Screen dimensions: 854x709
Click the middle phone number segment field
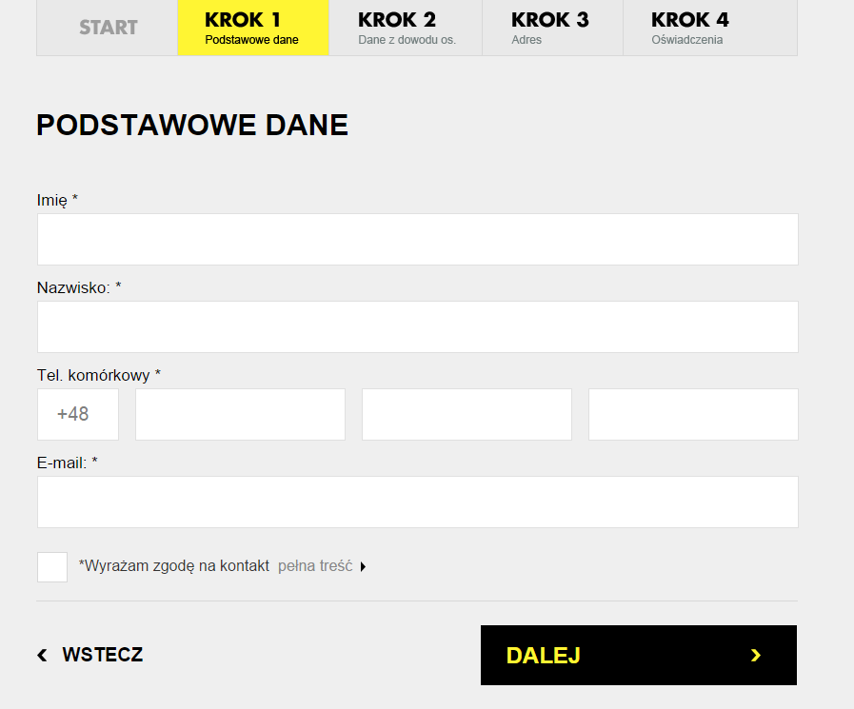(x=467, y=414)
